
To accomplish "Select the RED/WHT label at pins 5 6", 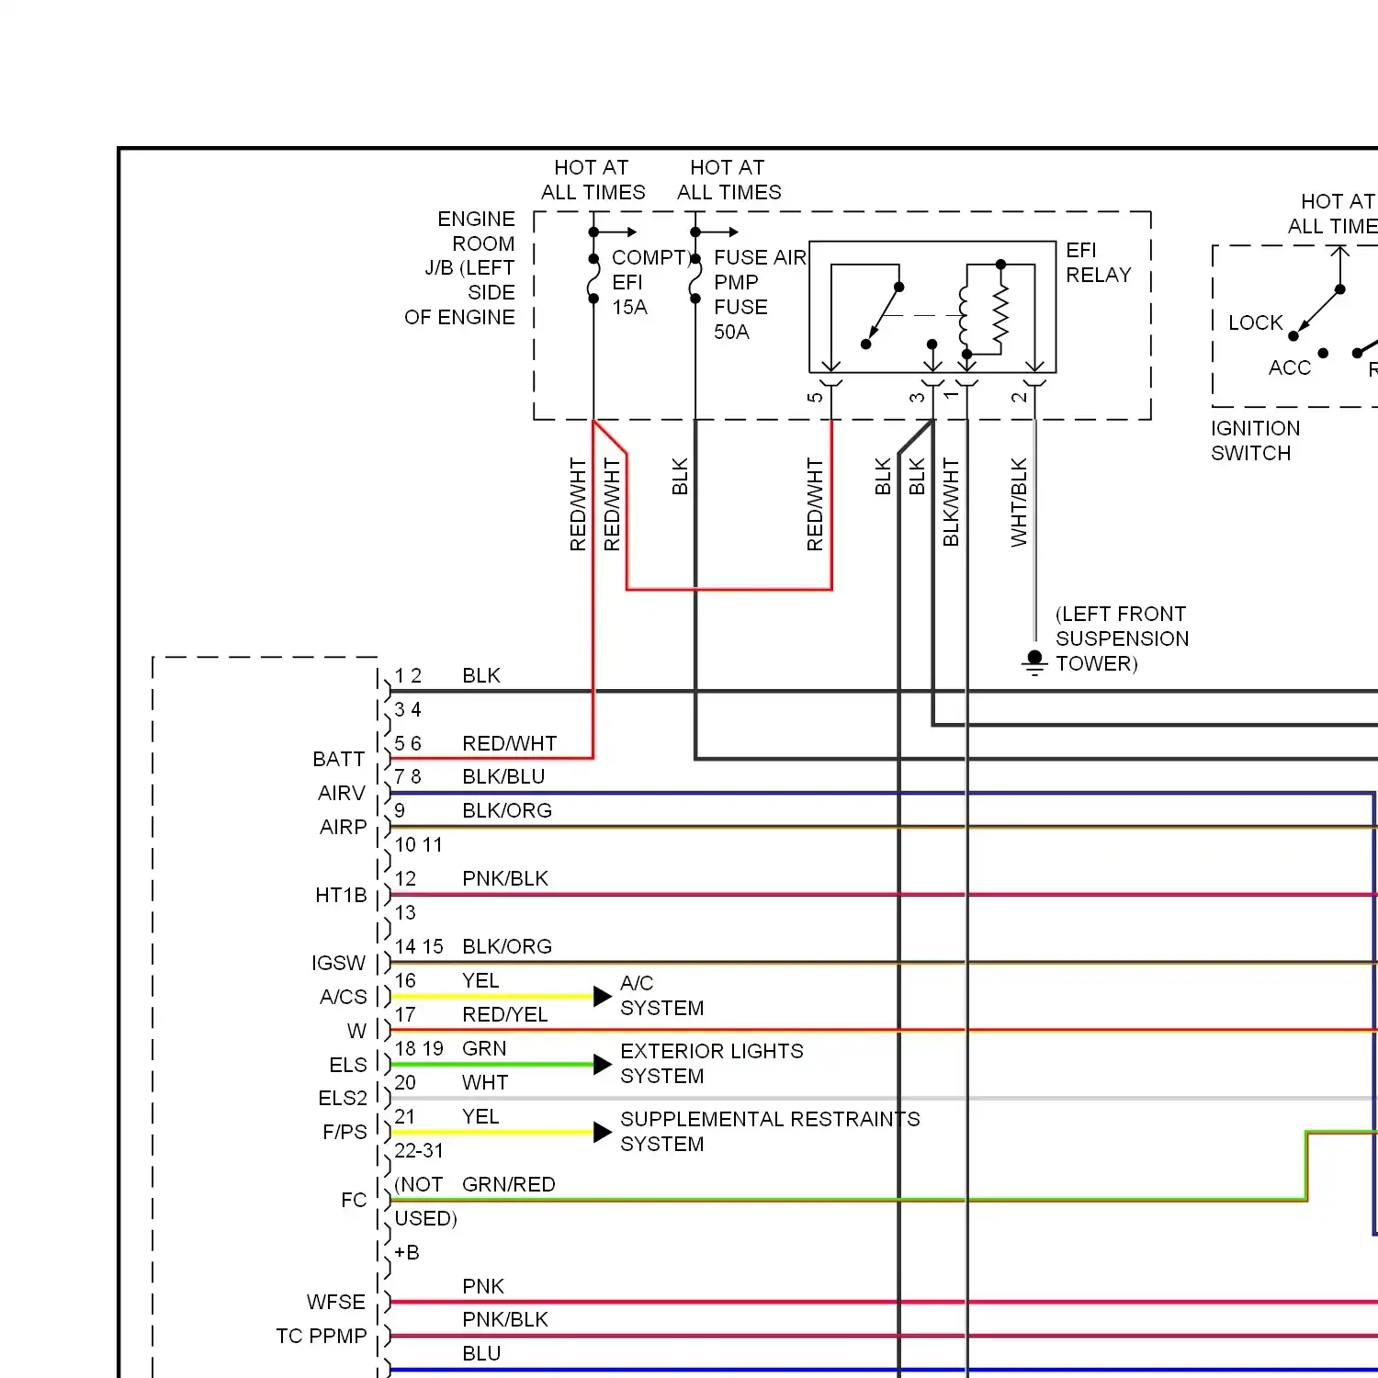I will pyautogui.click(x=509, y=743).
